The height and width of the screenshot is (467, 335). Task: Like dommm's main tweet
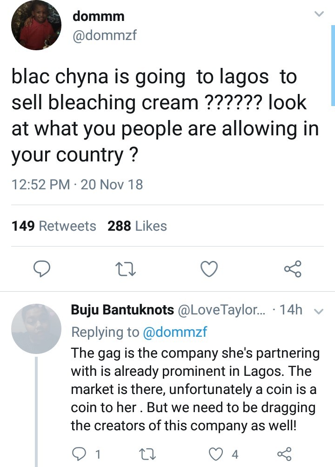[209, 268]
